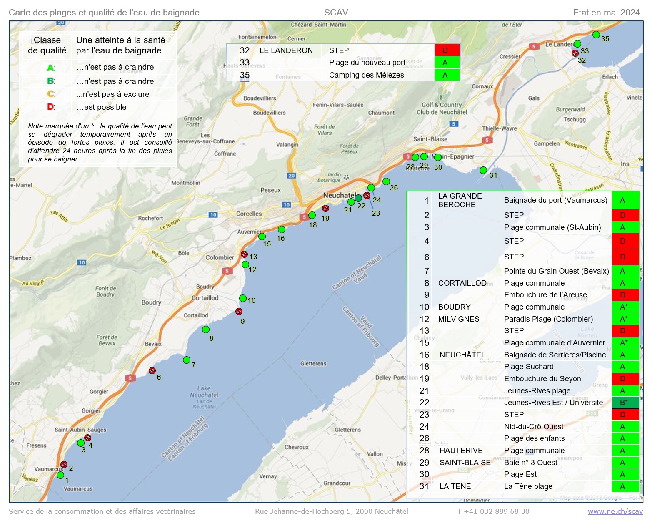Click the phone number T +41 032 889 68 30
Image resolution: width=652 pixels, height=521 pixels.
click(493, 511)
